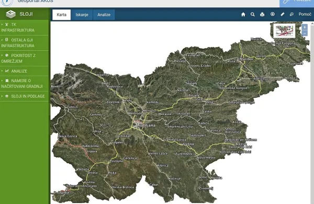Image resolution: width=314 pixels, height=204 pixels.
Task: Click Kočevje label on the map
Action: point(175,178)
